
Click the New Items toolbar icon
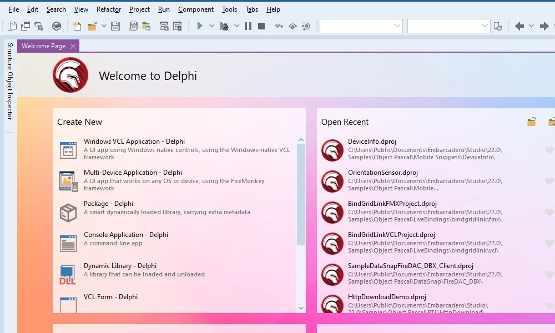(x=77, y=26)
